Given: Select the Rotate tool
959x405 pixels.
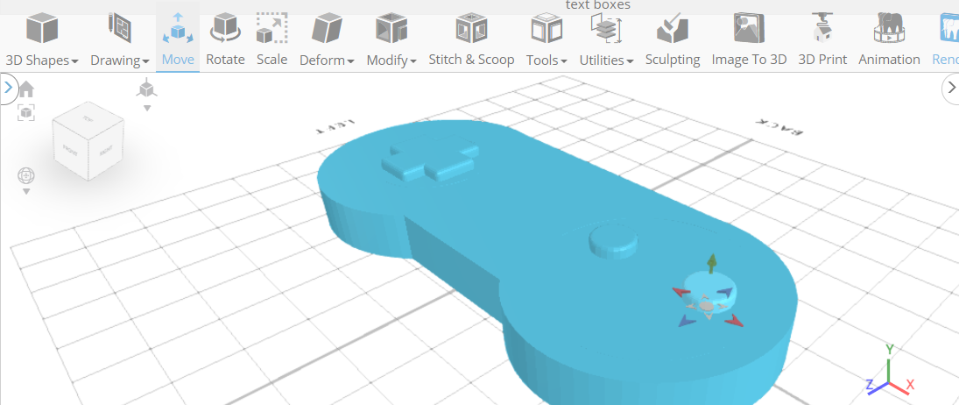Looking at the screenshot, I should click(225, 41).
